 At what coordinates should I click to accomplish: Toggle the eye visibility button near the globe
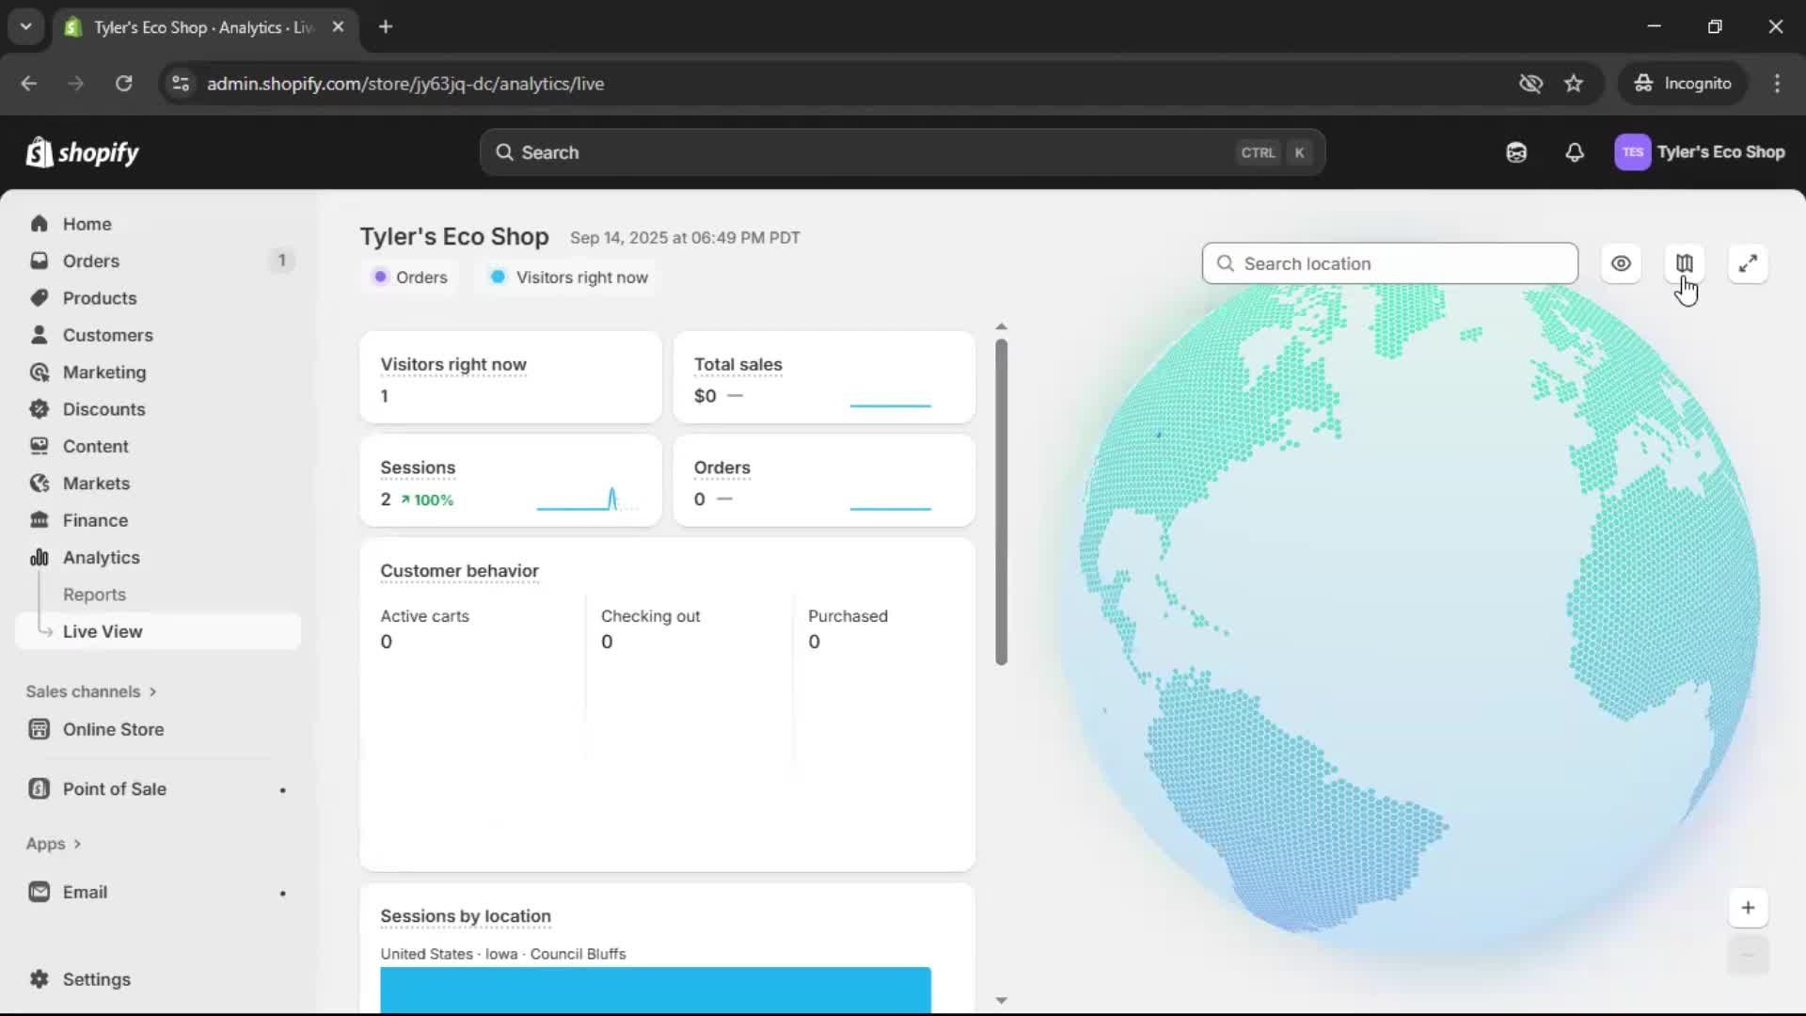[x=1621, y=263]
